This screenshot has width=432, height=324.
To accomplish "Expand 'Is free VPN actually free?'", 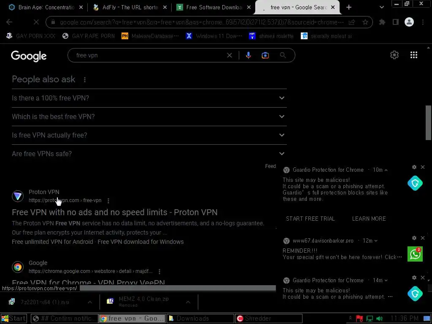I will [149, 135].
